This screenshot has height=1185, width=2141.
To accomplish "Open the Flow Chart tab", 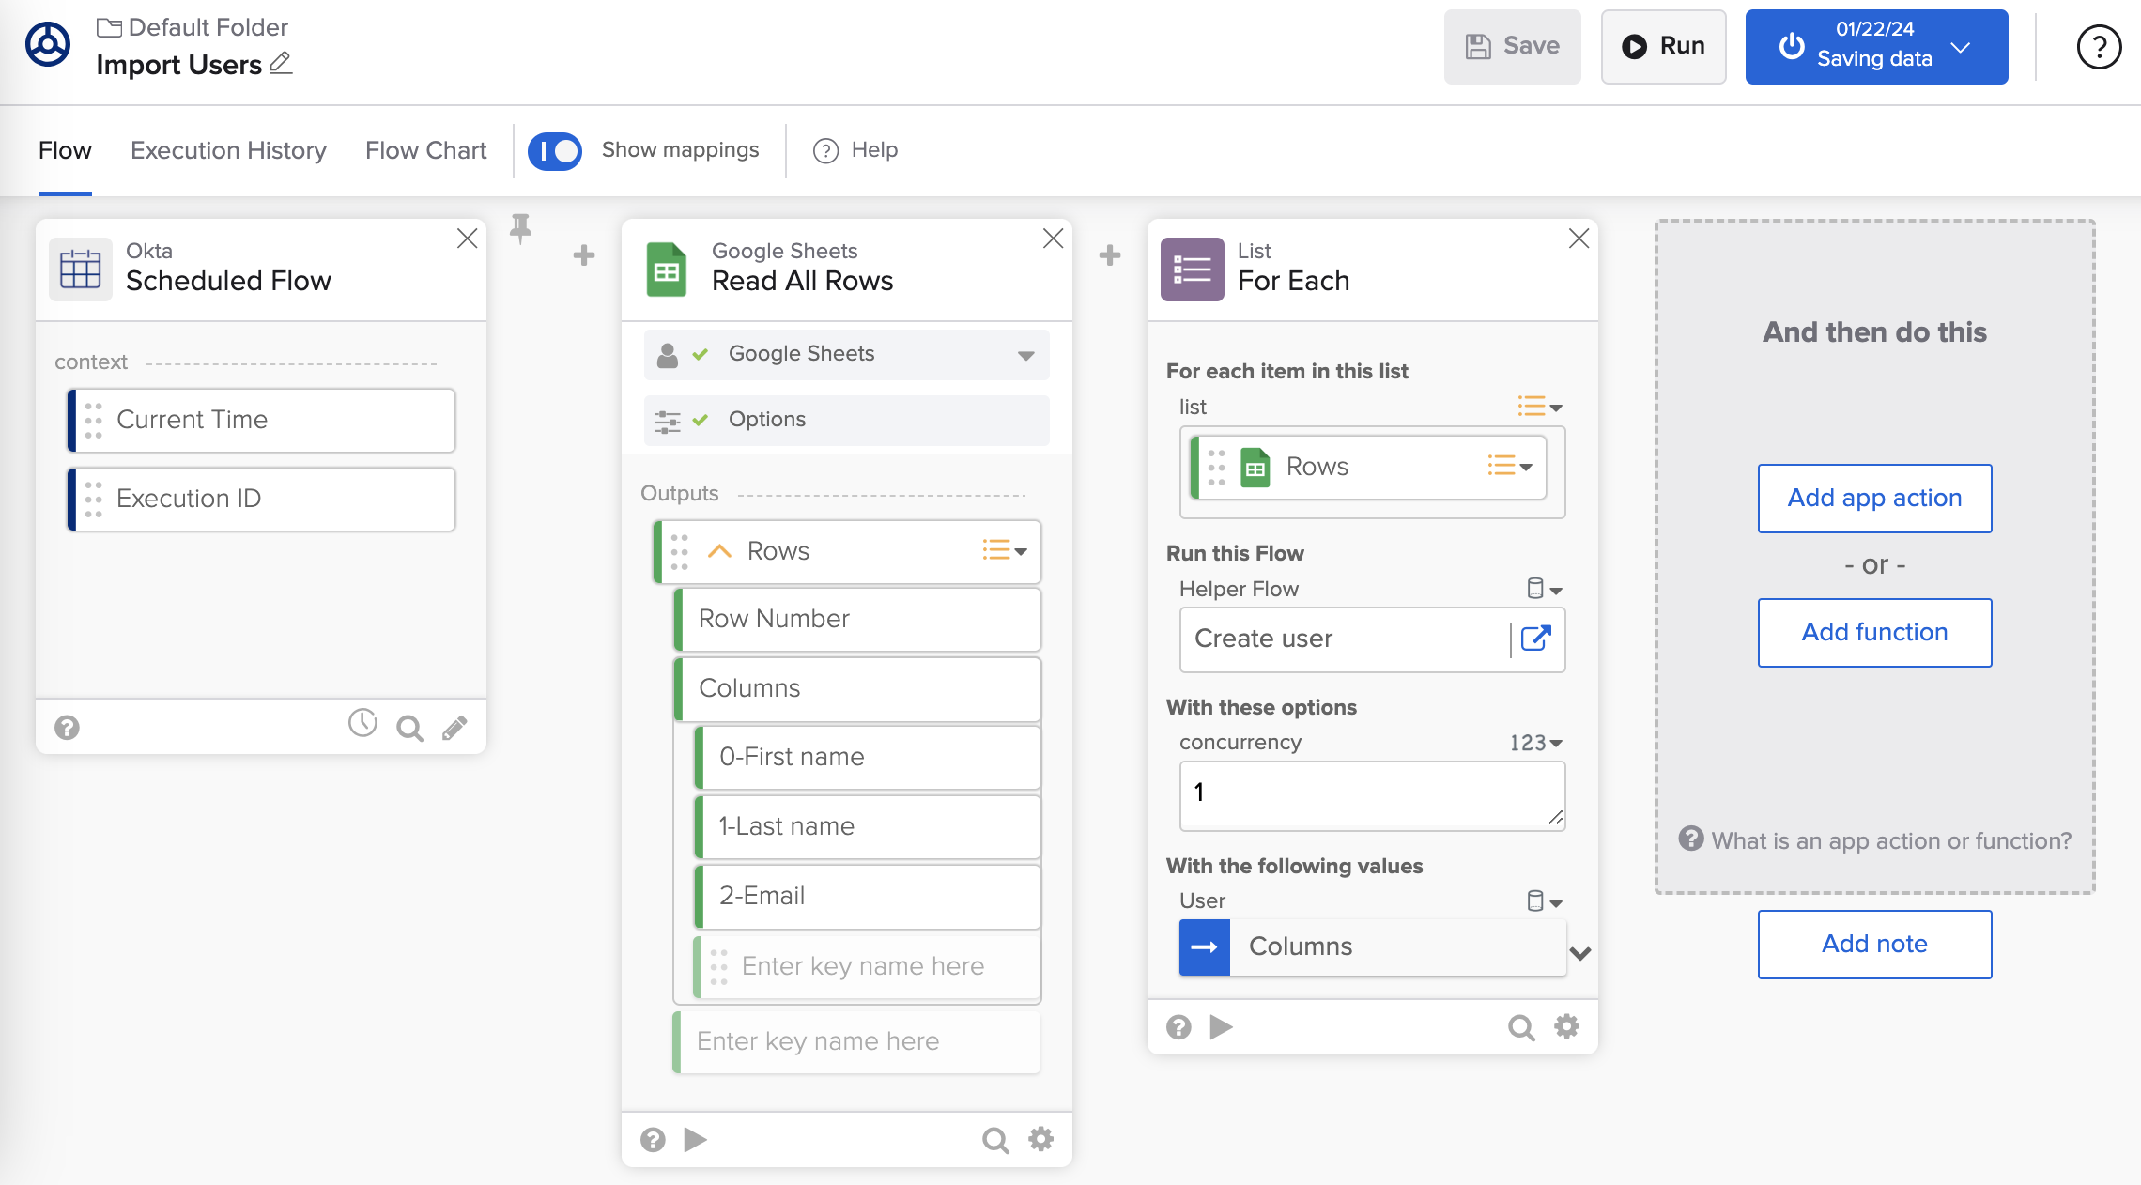I will tap(425, 150).
